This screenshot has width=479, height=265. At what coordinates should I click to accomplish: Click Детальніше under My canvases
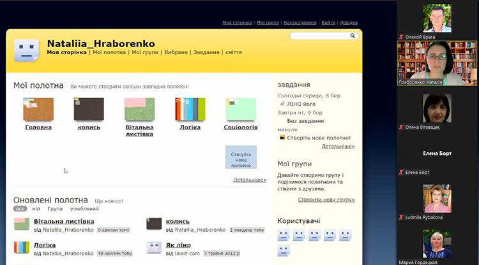pyautogui.click(x=250, y=180)
